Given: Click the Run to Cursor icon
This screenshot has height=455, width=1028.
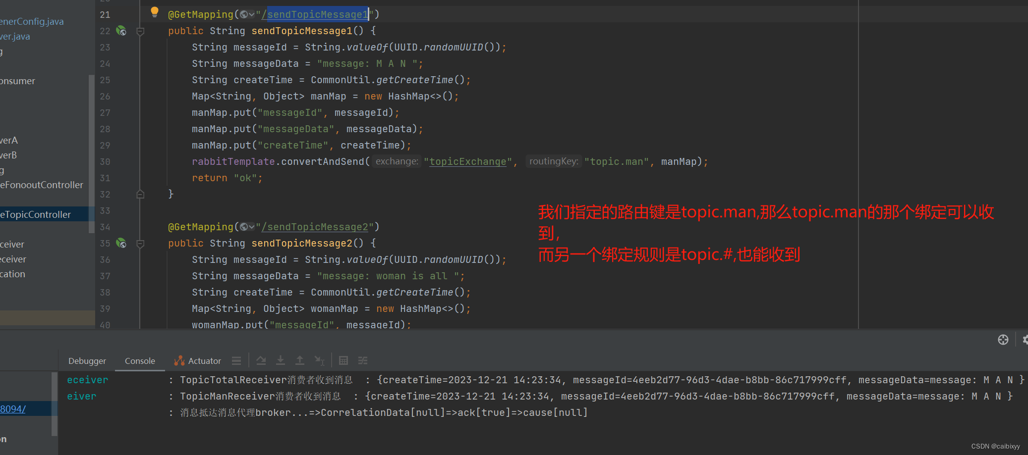Looking at the screenshot, I should click(320, 360).
